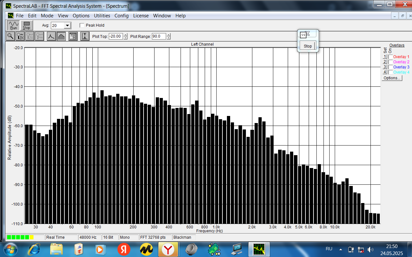Click overlay Set button 1
This screenshot has width=412, height=257.
coord(385,57)
